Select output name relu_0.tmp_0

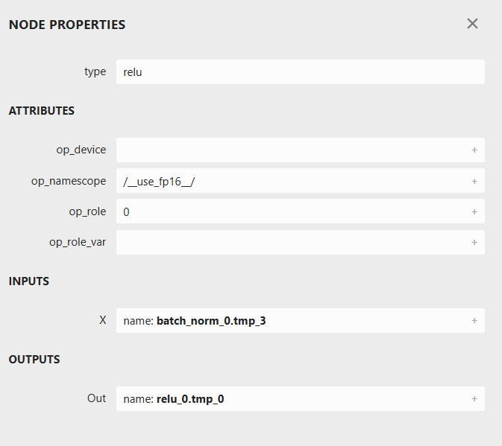click(x=190, y=398)
